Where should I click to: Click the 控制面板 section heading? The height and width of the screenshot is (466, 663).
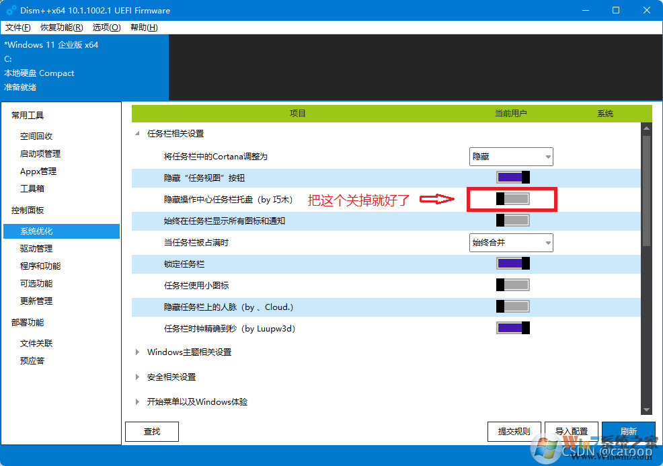click(x=28, y=210)
